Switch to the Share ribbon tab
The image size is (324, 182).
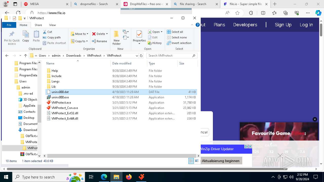pos(38,25)
